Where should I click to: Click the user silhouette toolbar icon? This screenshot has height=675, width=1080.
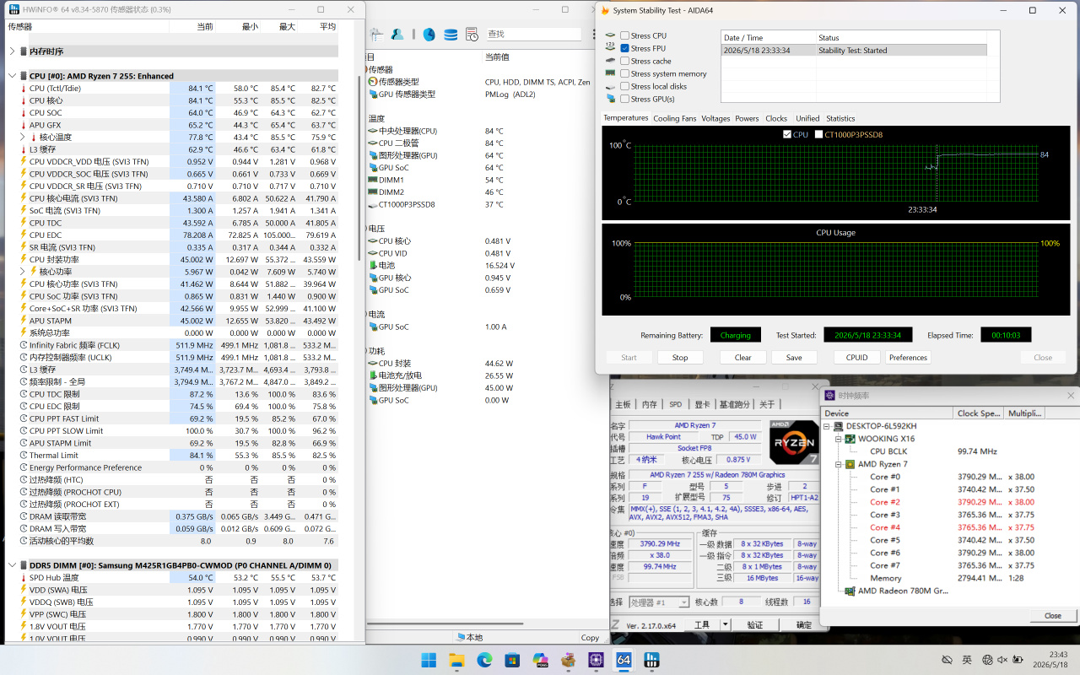[396, 35]
